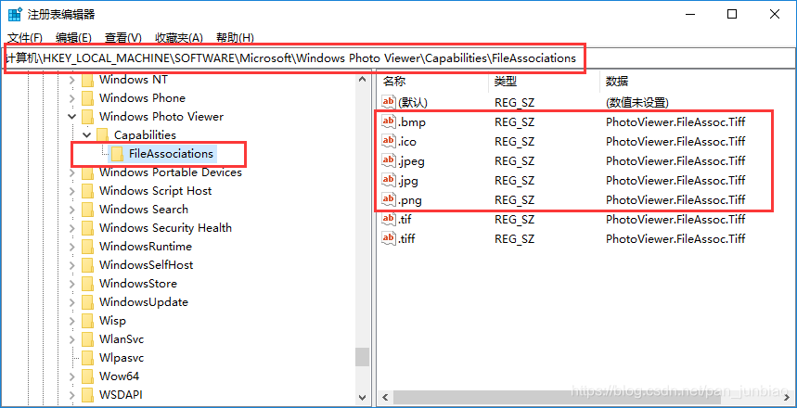The height and width of the screenshot is (408, 797).
Task: Select the Windows Portable Devices folder icon
Action: click(x=88, y=172)
